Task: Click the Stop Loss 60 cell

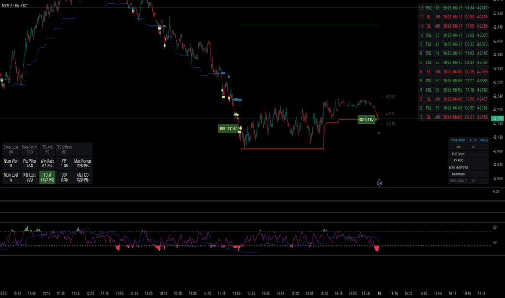Action: pos(11,150)
